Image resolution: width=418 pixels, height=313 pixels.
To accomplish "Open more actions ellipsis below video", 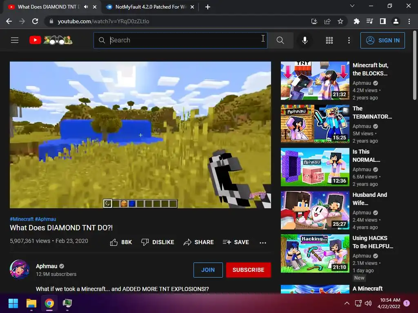I will pyautogui.click(x=263, y=242).
